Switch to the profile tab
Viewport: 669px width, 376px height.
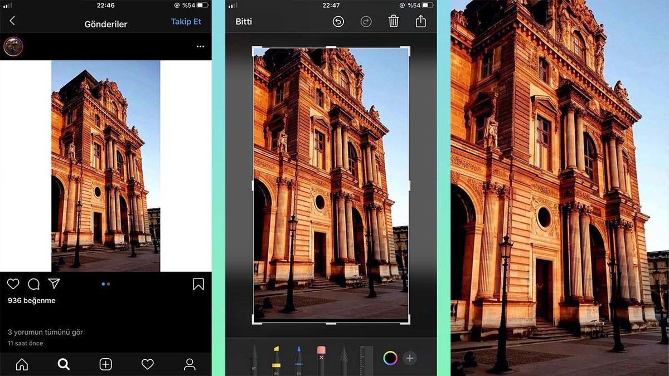coord(190,365)
